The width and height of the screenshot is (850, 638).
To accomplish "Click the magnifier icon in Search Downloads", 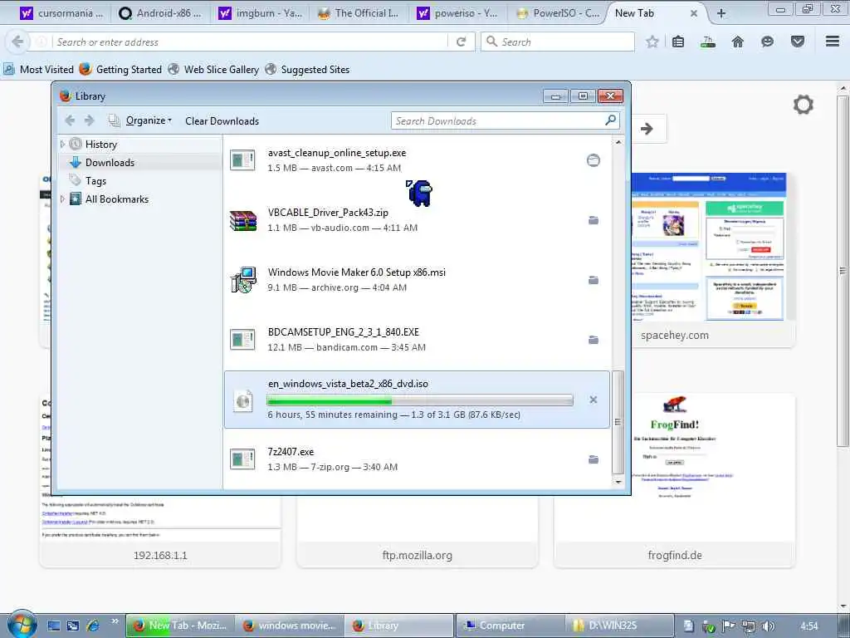I will 610,120.
